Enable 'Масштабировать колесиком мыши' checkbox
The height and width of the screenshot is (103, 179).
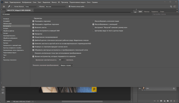(x=93, y=21)
